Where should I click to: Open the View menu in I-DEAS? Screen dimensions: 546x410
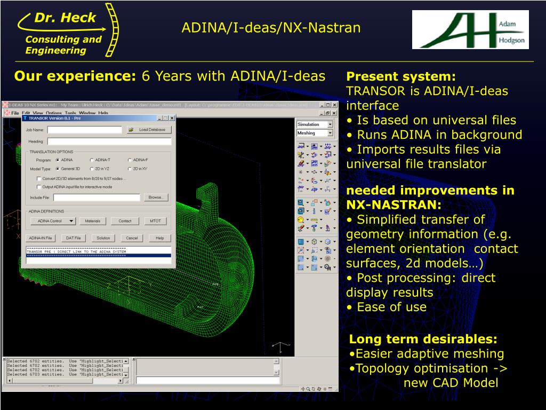[x=38, y=113]
